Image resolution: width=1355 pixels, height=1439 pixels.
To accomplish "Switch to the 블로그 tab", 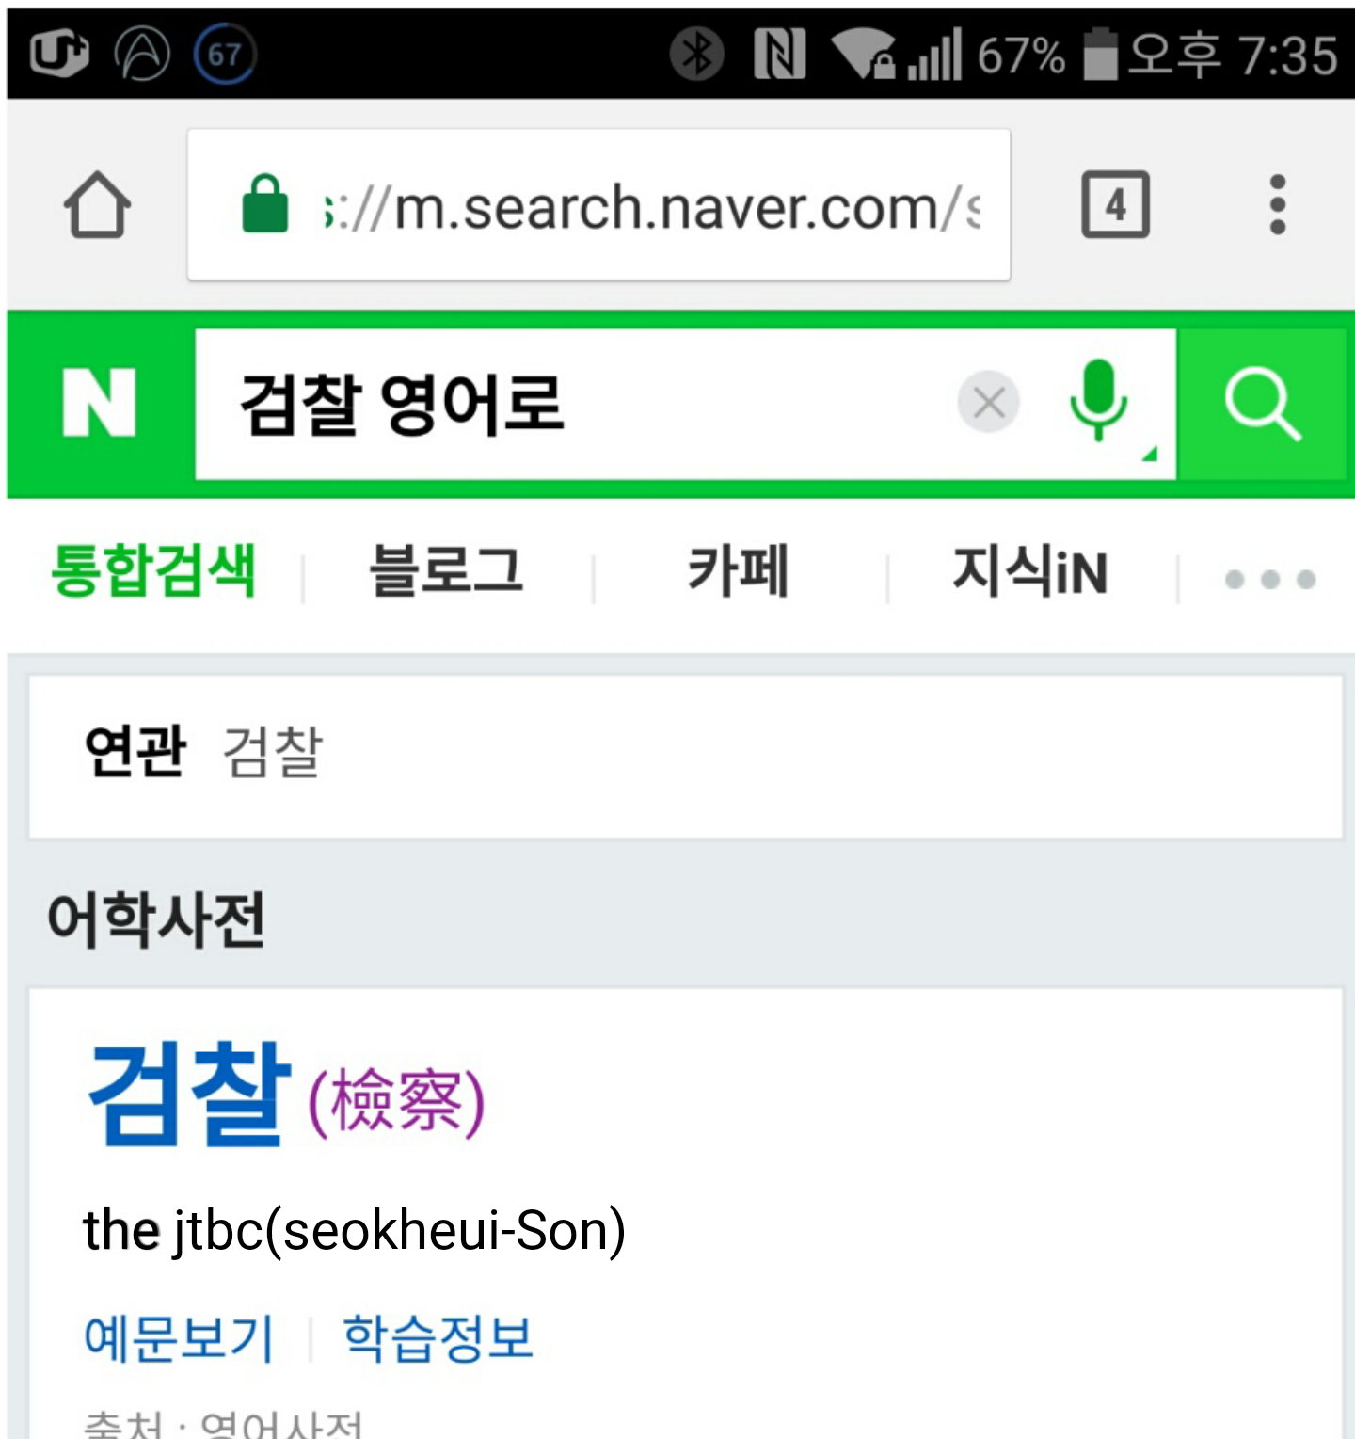I will 446,571.
